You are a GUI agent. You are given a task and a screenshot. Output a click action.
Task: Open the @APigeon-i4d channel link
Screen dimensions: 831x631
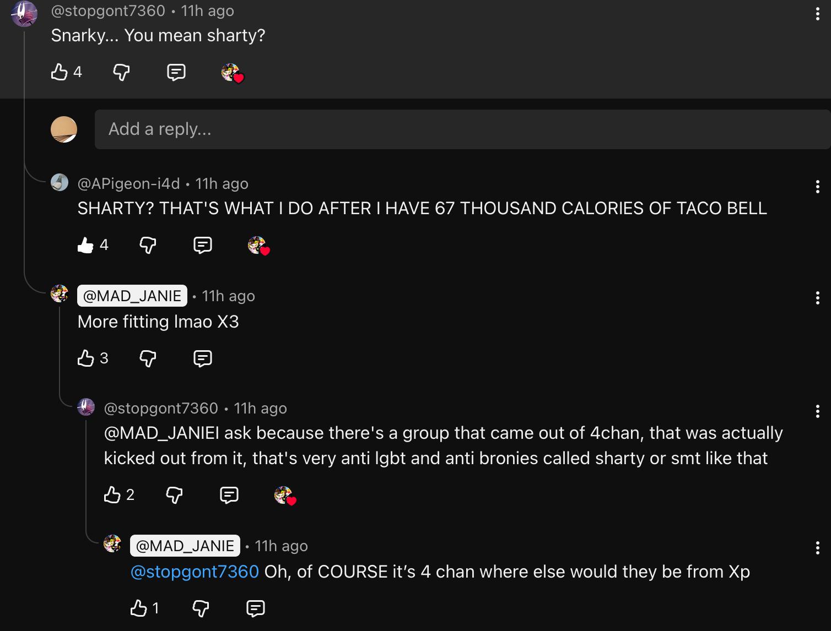coord(129,183)
